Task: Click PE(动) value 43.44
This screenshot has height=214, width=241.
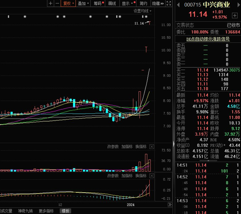Action: click(234, 145)
